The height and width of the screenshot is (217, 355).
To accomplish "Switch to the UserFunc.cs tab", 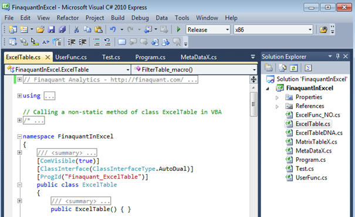I will 71,57.
